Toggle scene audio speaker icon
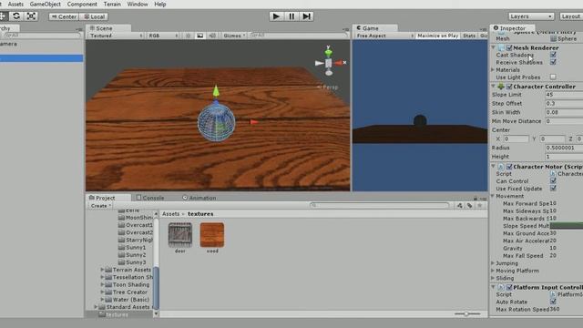 [x=212, y=36]
